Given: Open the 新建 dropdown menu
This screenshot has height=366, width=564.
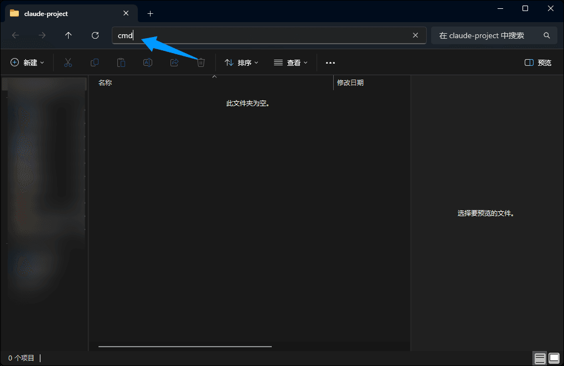Looking at the screenshot, I should pyautogui.click(x=27, y=62).
